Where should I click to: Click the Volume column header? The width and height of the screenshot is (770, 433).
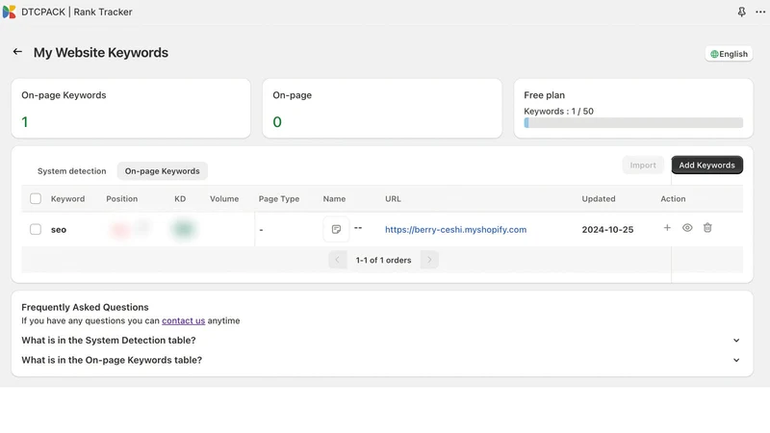point(224,199)
